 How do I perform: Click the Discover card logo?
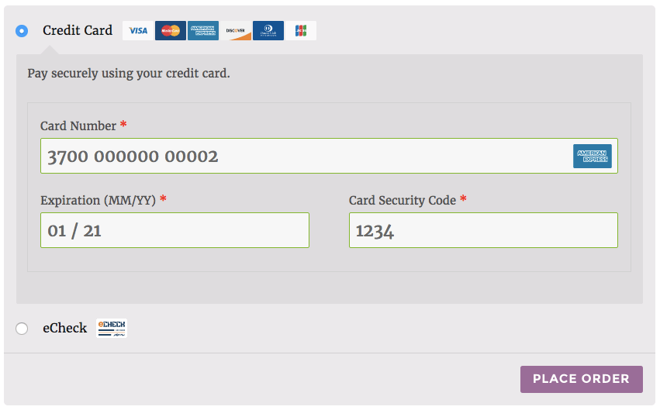coord(236,31)
